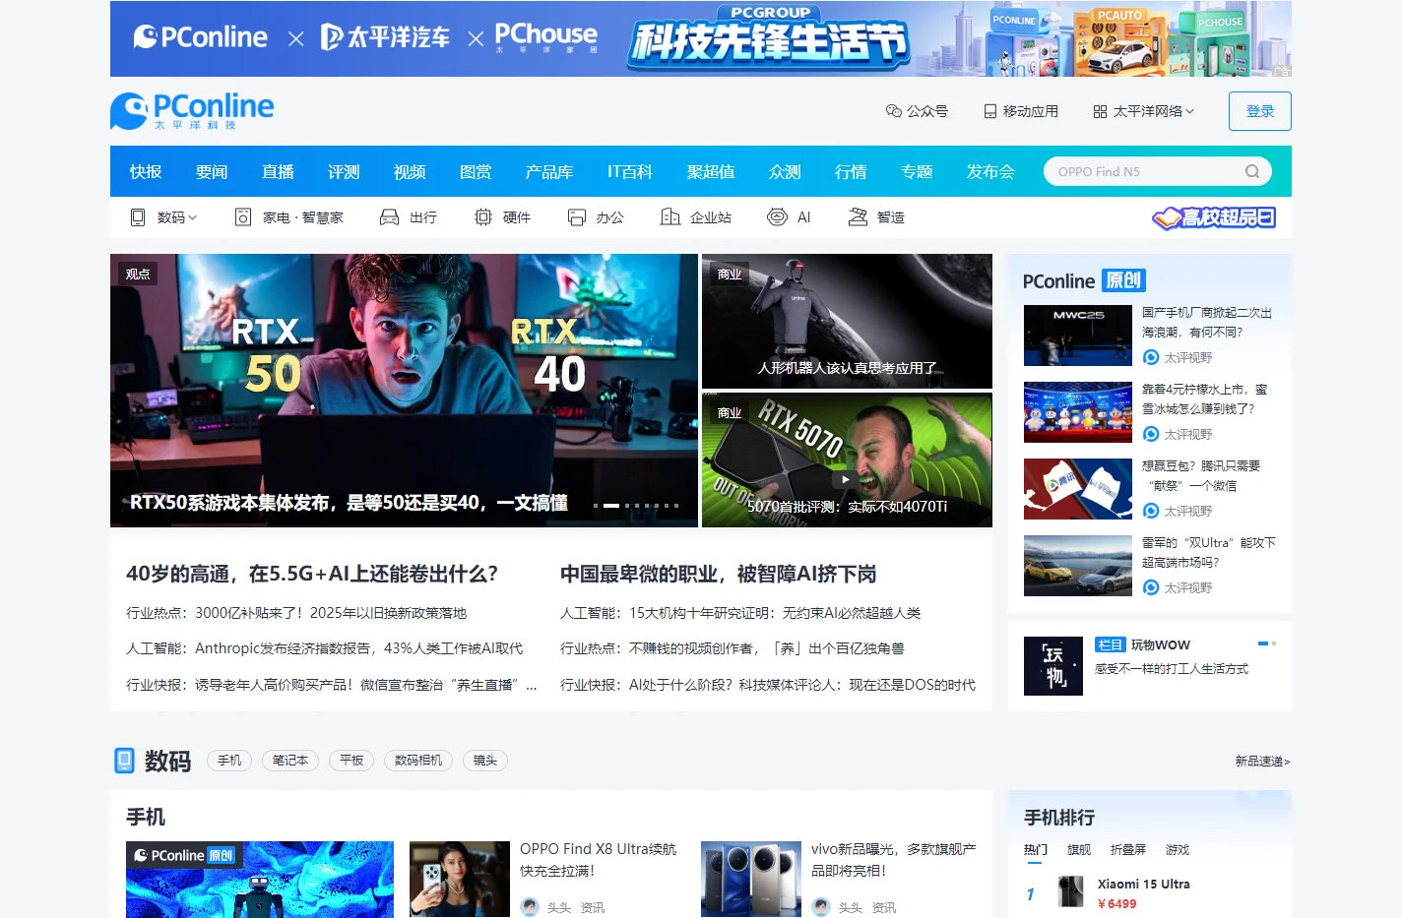Select the 热门 phone ranking tab

(x=1036, y=849)
